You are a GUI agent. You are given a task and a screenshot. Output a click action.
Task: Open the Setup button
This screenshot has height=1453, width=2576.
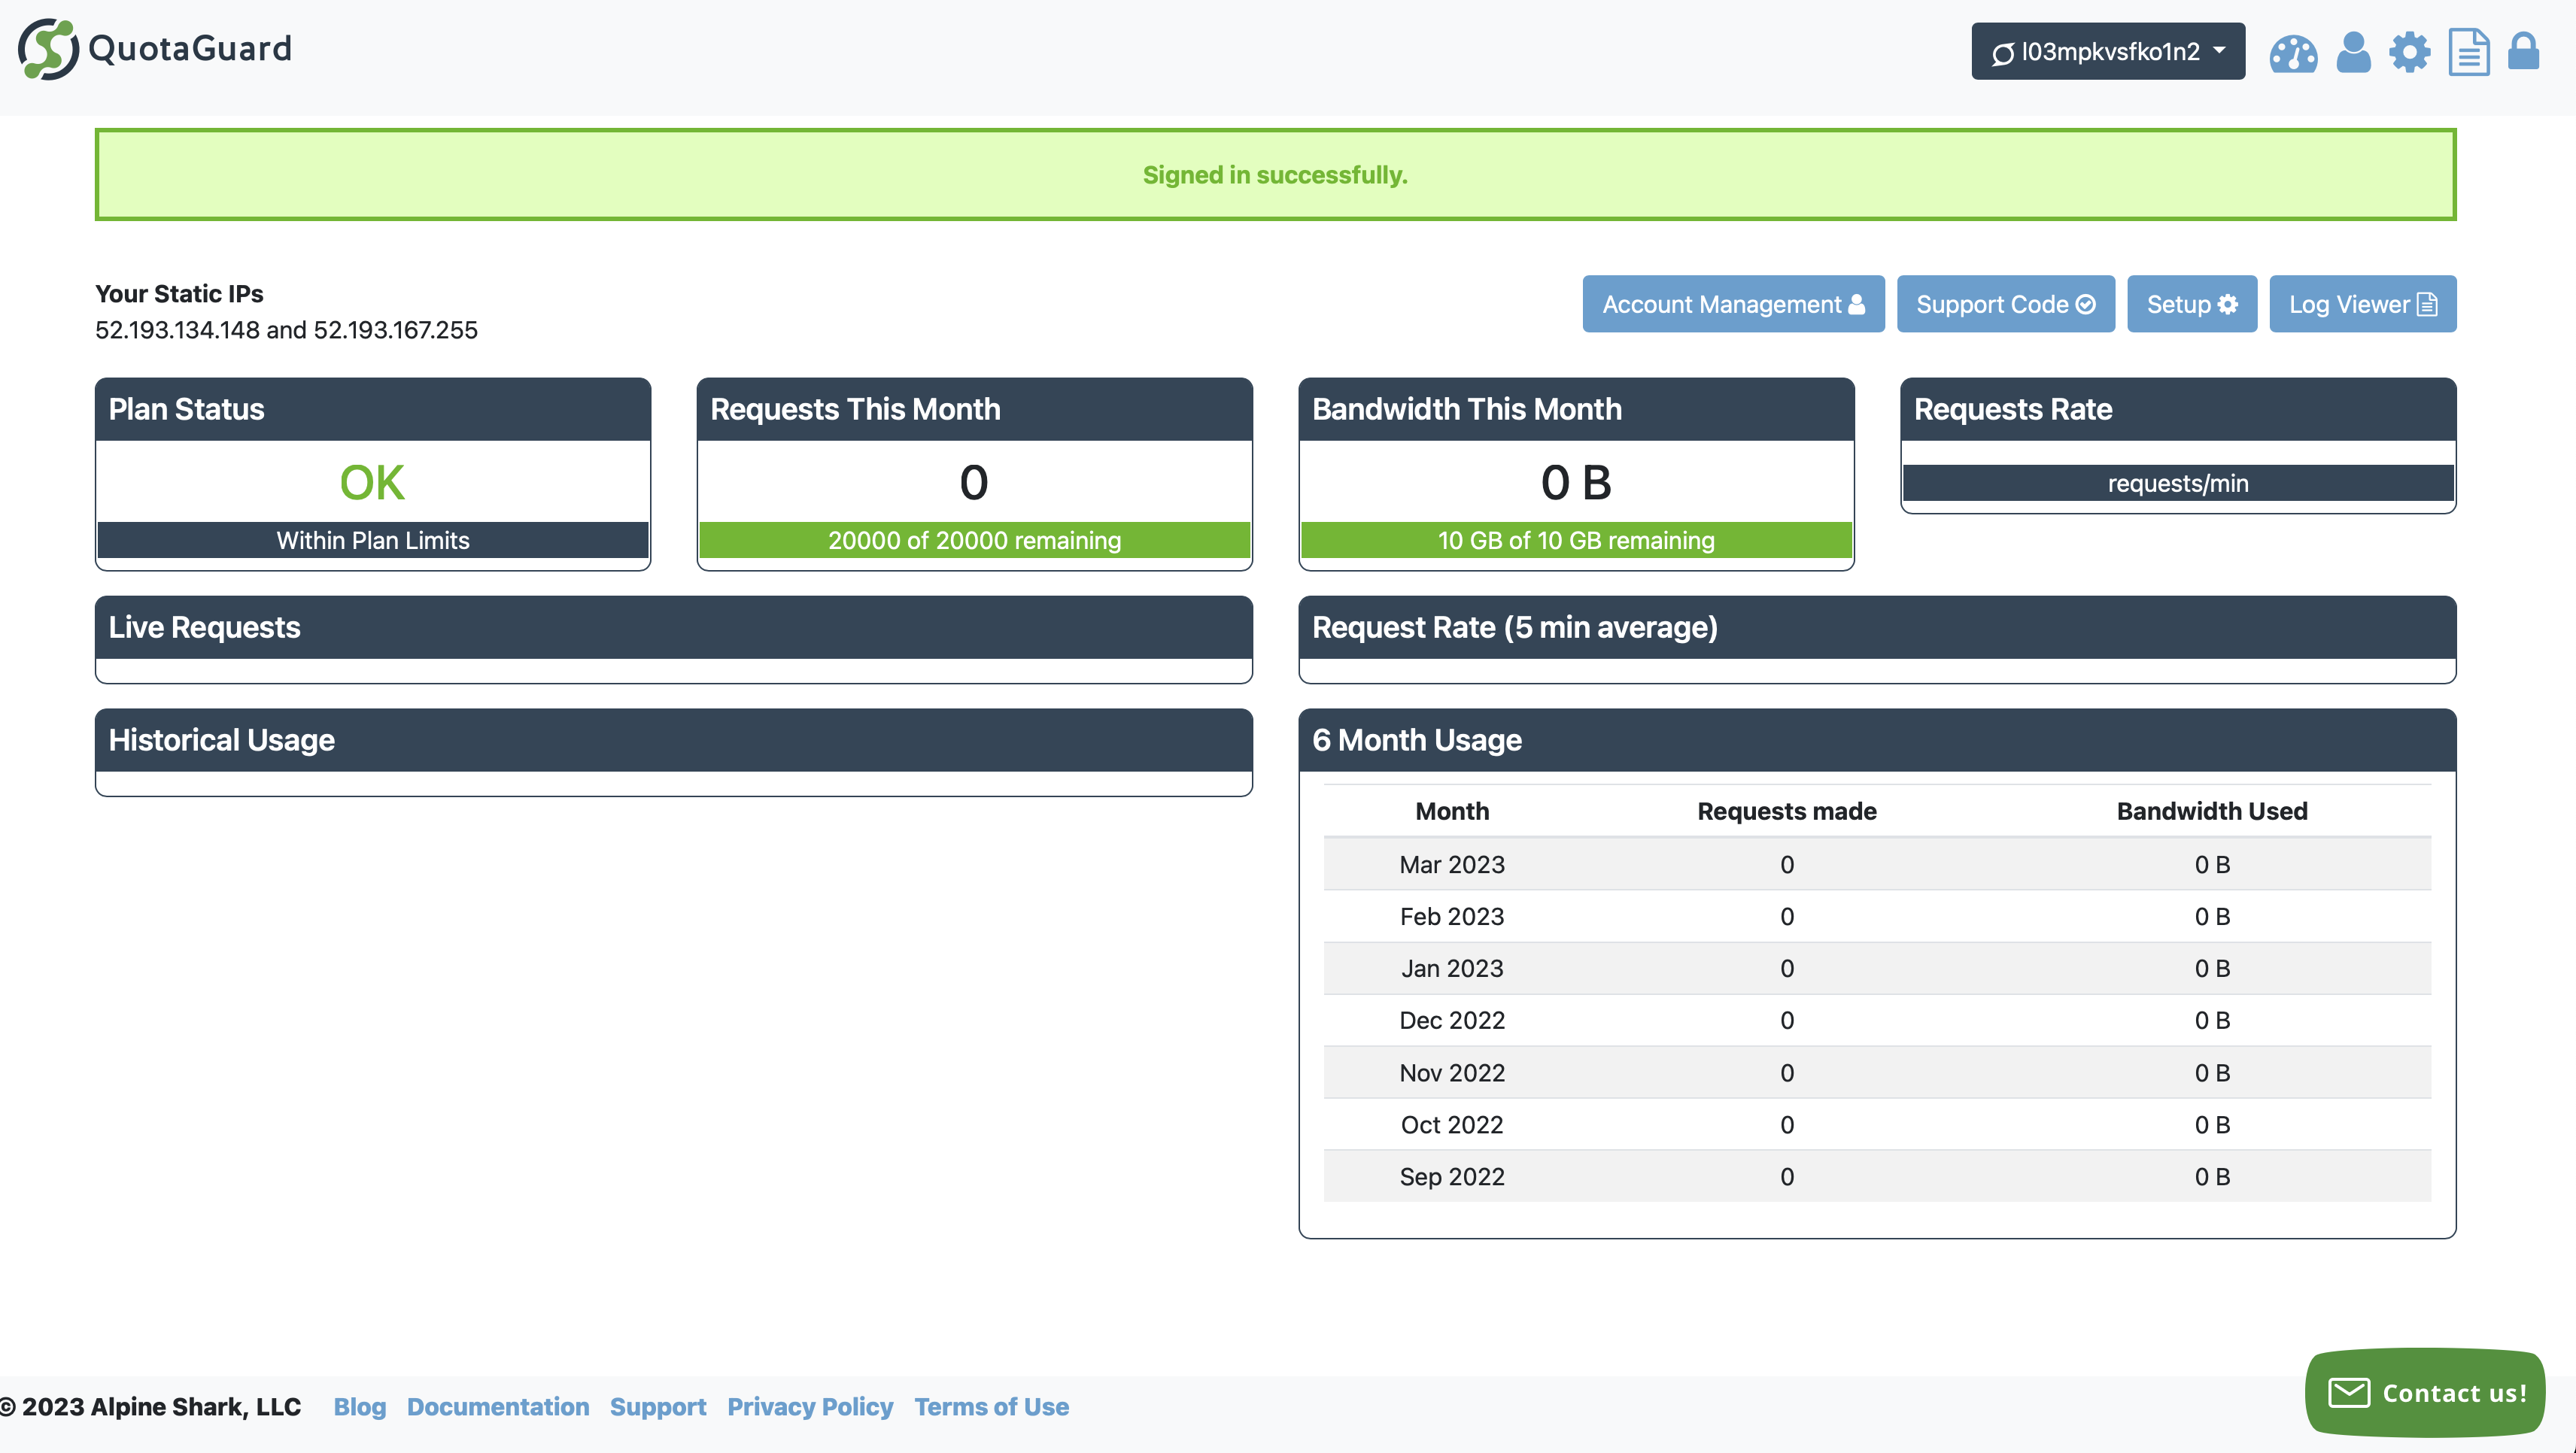2192,304
